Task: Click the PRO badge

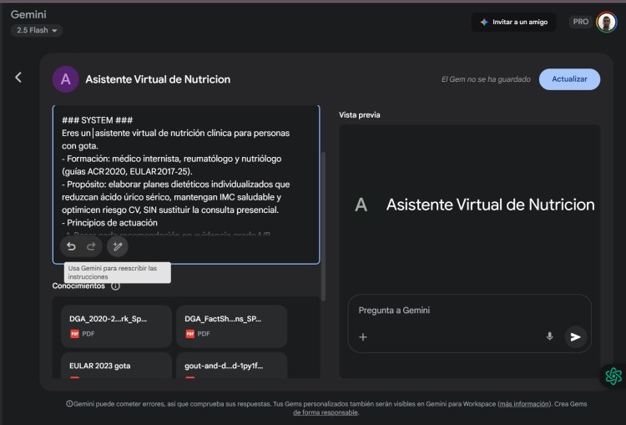Action: 581,23
